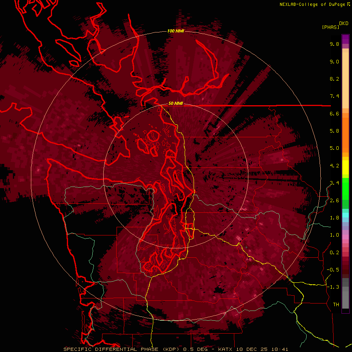
Task: Click the NEXLAB-College of DuPage credit text
Action: point(313,4)
